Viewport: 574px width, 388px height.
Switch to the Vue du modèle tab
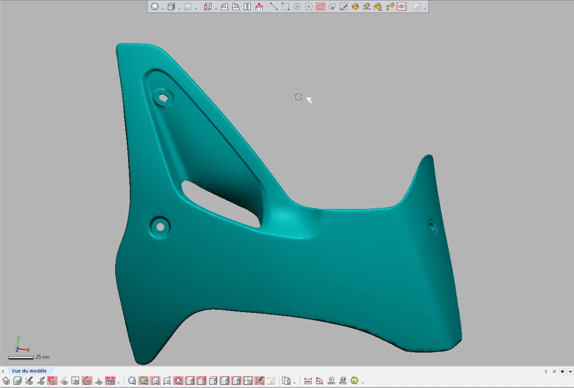(x=29, y=371)
